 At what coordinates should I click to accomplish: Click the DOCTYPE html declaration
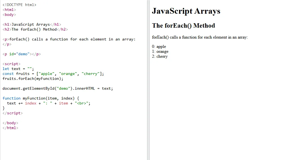19,5
